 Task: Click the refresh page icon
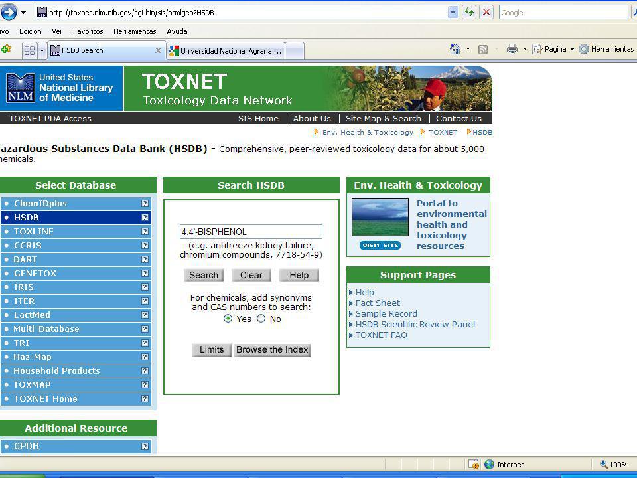(469, 13)
